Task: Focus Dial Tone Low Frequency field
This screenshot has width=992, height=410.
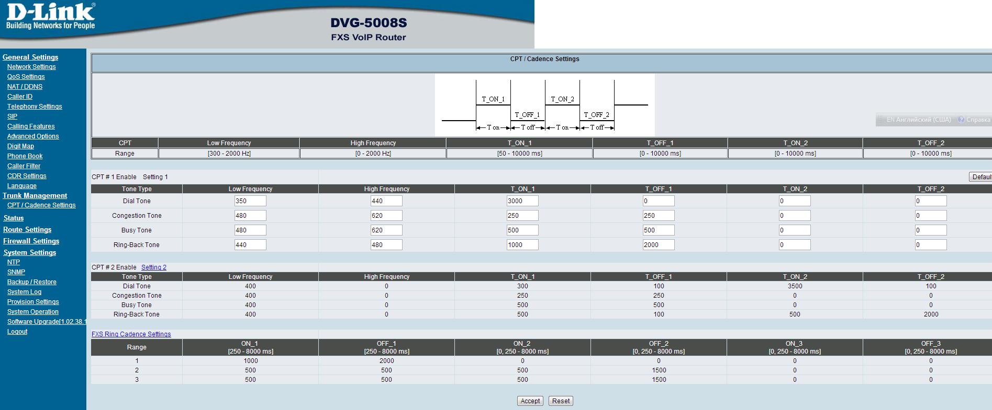Action: [x=250, y=201]
